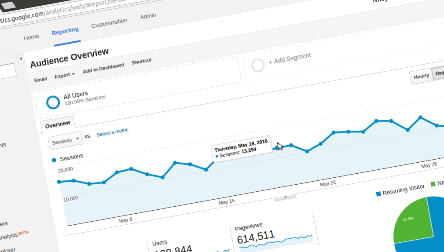Viewport: 444px width, 252px height.
Task: Collapse the left sidebar arrow
Action: (21, 58)
